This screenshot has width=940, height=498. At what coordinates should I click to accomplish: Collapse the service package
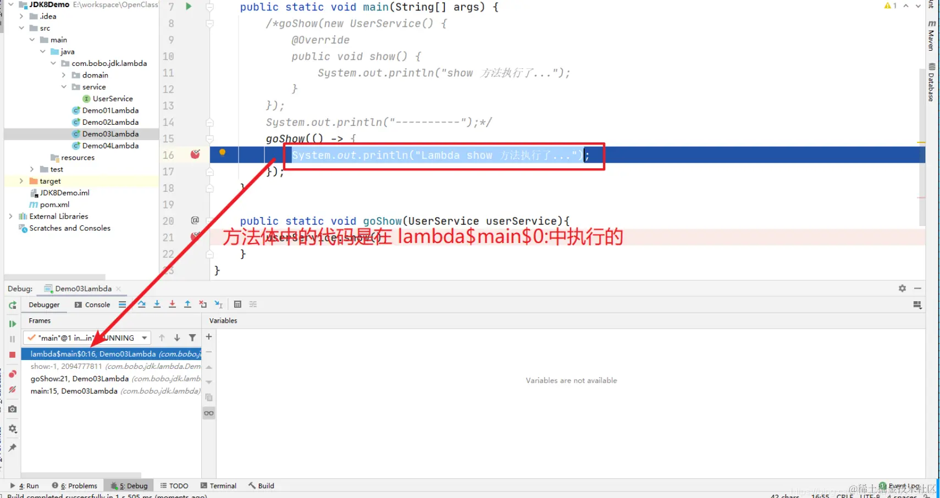64,87
